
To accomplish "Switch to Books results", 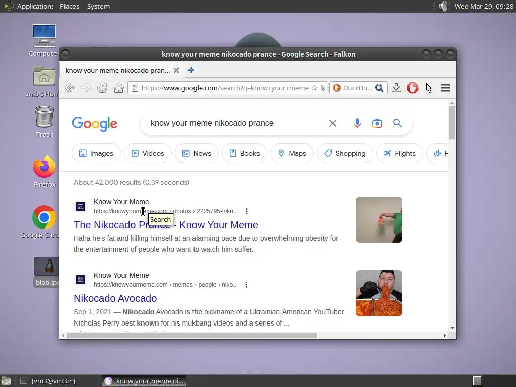I will (244, 153).
